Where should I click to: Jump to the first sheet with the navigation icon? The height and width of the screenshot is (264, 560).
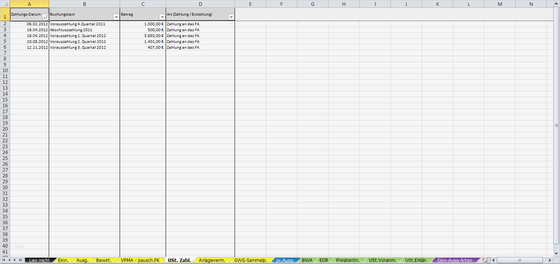click(3, 259)
